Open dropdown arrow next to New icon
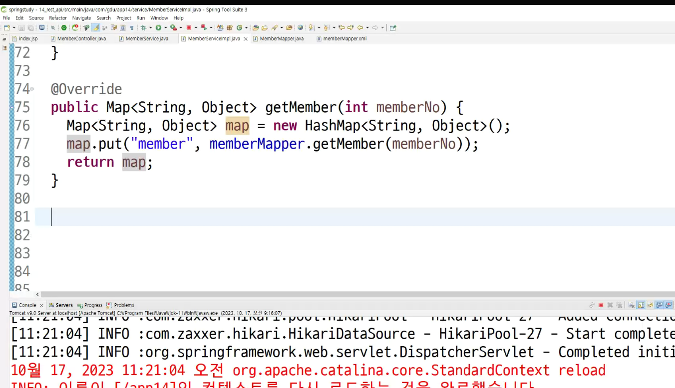Viewport: 675px width, 388px height. coord(14,27)
